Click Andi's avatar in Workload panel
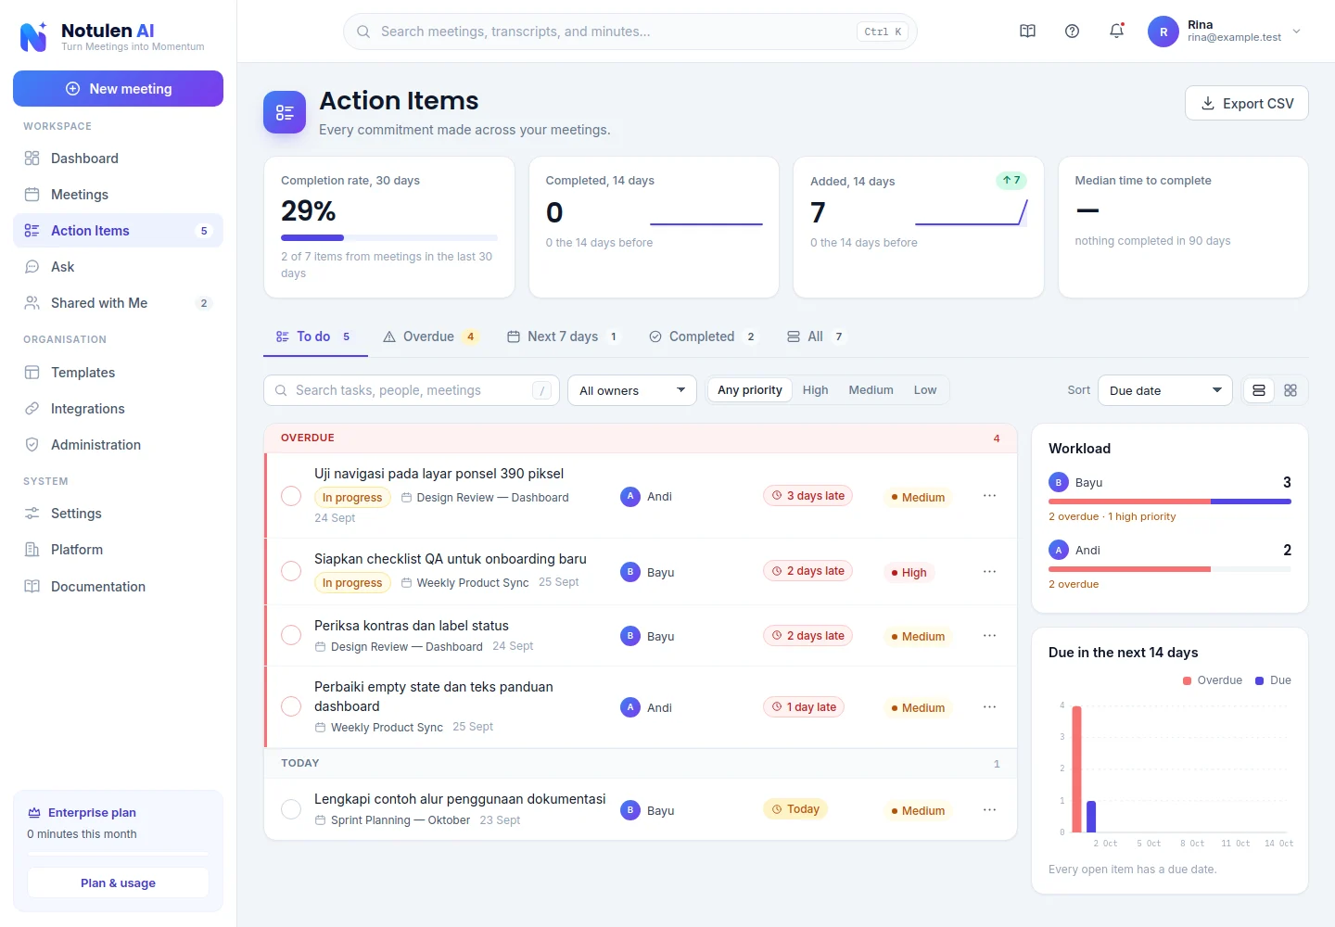This screenshot has height=927, width=1335. pos(1059,550)
